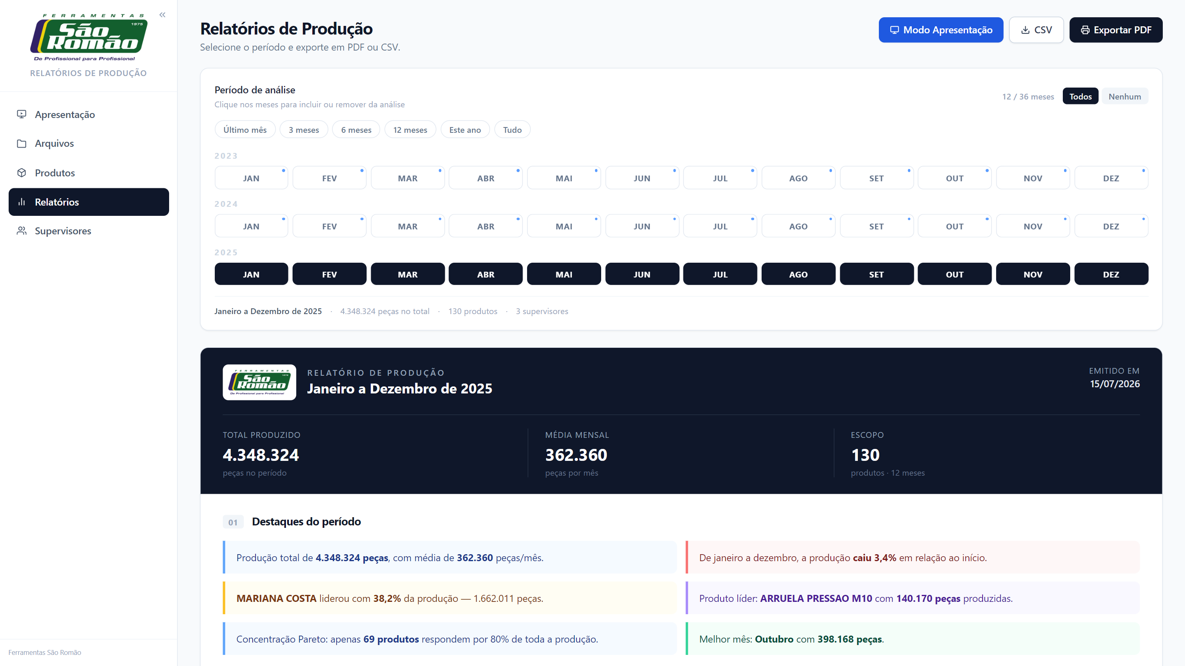
Task: Start Modo Apresentação
Action: coord(941,30)
